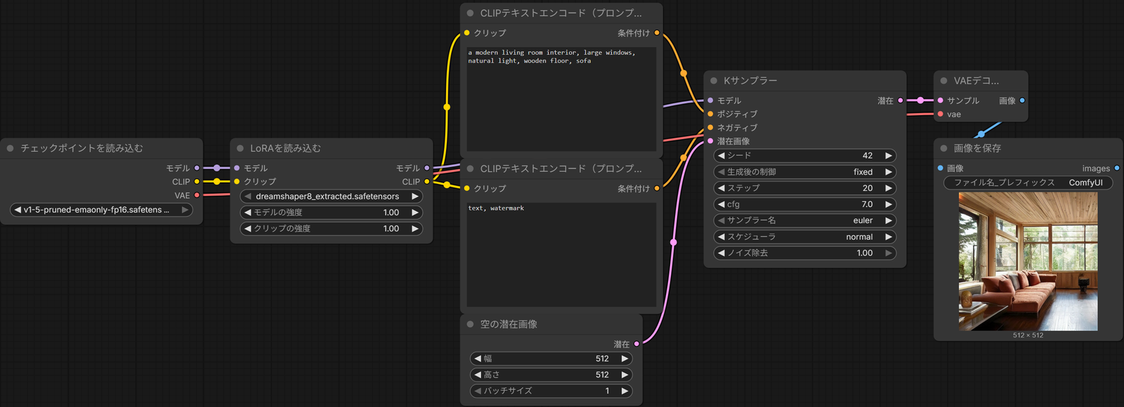Click the vae input socket on VAE decode node
Screen dimensions: 1124x407
coord(941,114)
